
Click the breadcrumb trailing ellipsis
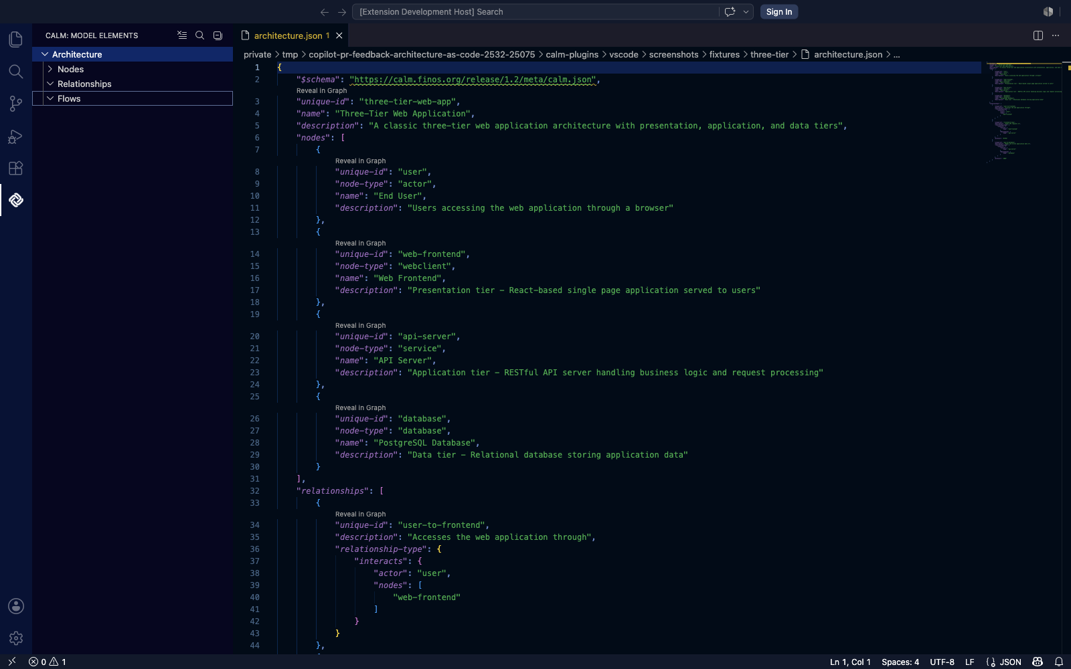[x=897, y=55]
